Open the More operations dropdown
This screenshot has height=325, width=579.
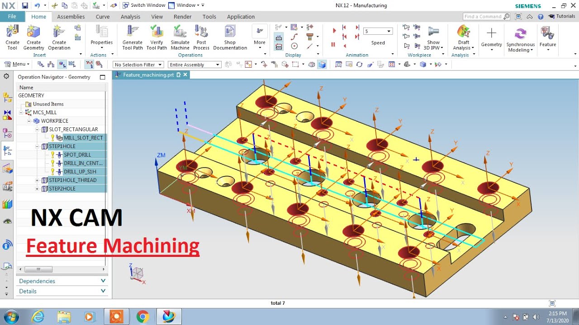tap(259, 37)
